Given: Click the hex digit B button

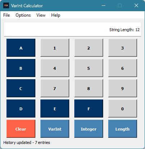Looking at the screenshot, I should 21,68.
